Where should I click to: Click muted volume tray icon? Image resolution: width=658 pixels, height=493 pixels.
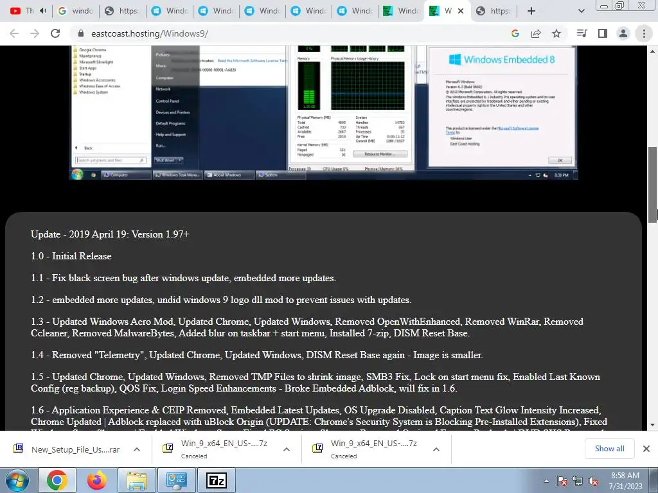tap(593, 481)
